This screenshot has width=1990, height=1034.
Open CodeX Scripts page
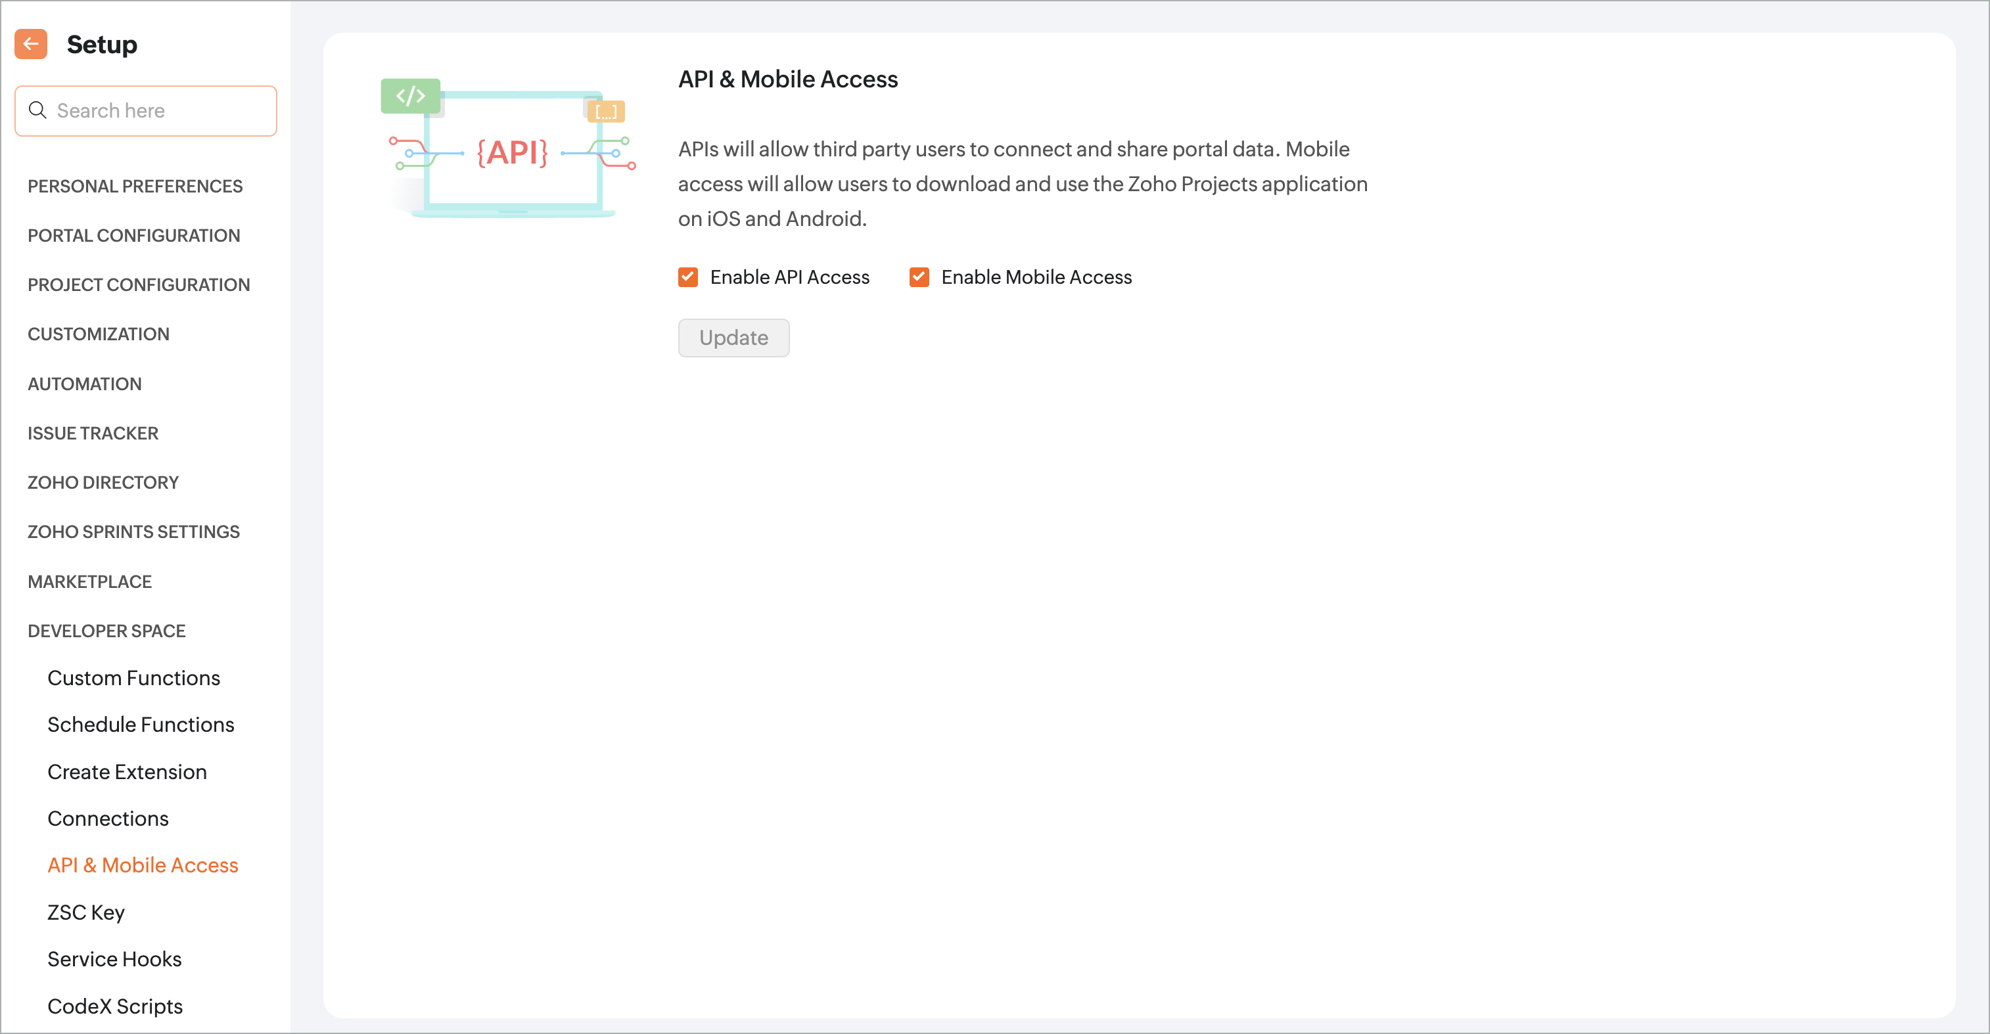click(x=115, y=1006)
